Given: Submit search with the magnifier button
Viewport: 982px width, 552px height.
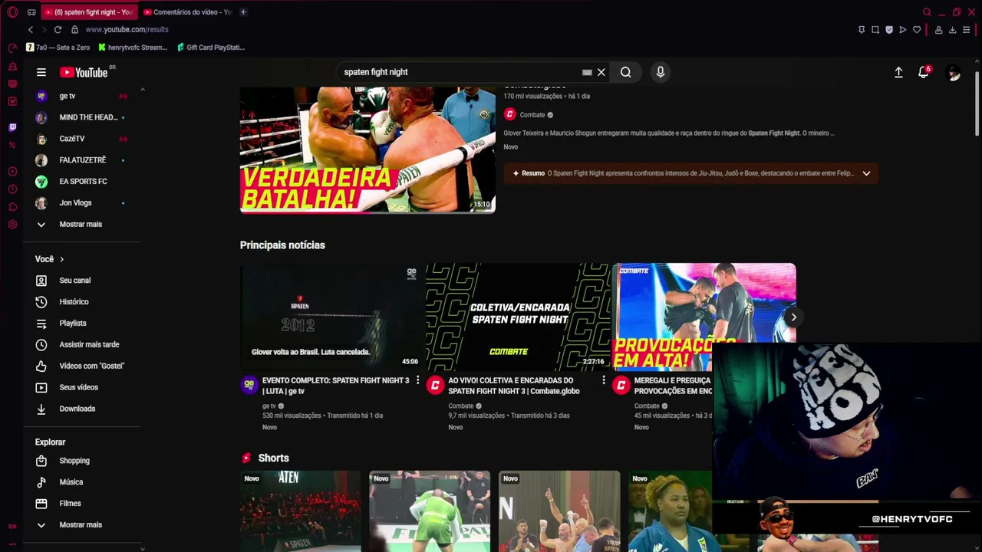Looking at the screenshot, I should click(x=626, y=72).
